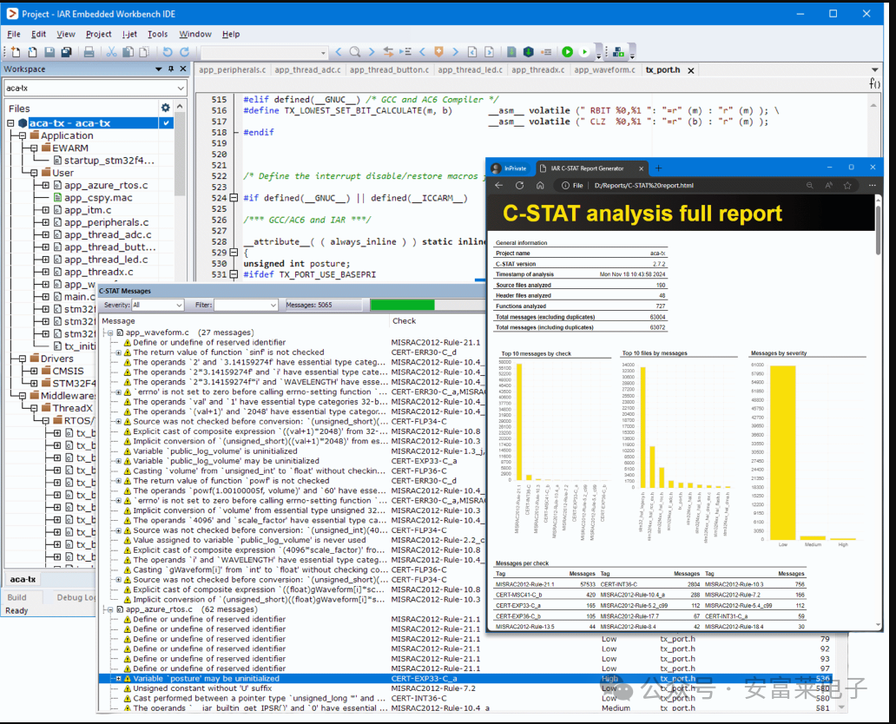Click the Undo arrow icon

coord(168,52)
